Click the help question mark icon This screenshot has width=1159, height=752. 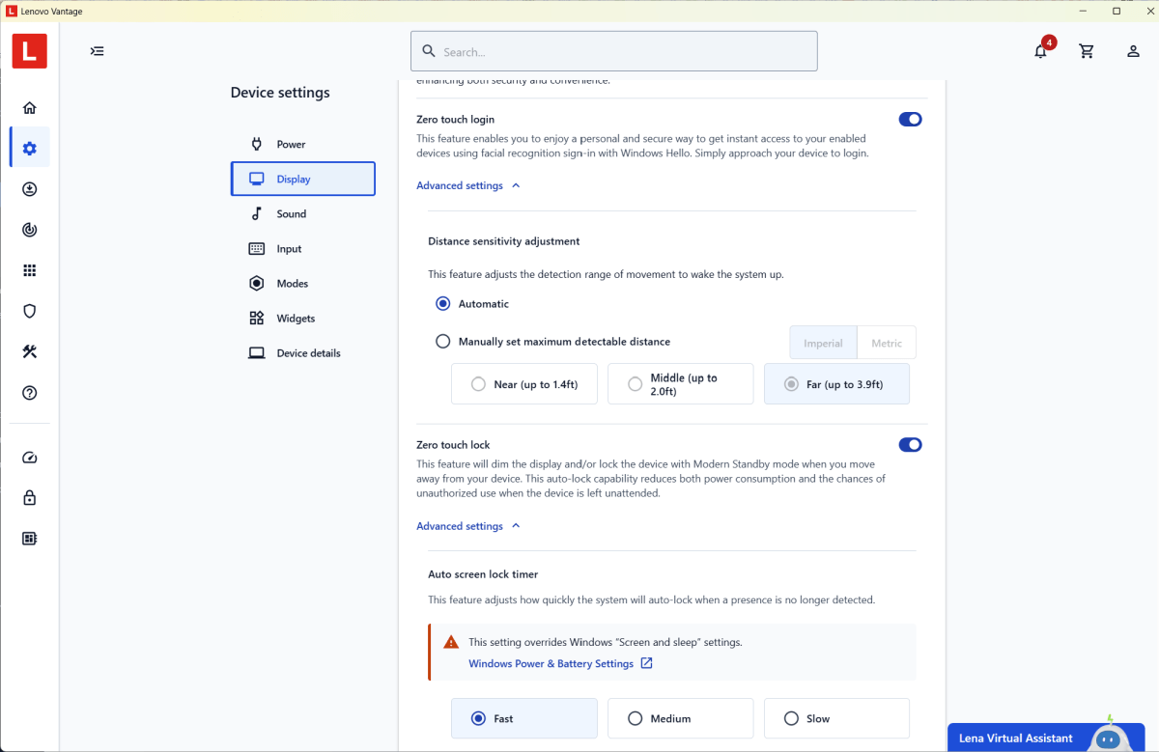click(29, 393)
